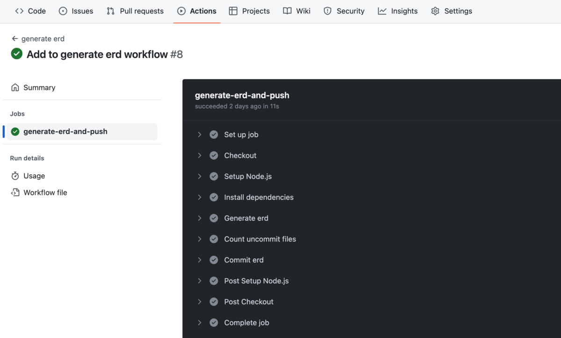The height and width of the screenshot is (338, 561).
Task: Open the Code tab
Action: pyautogui.click(x=30, y=11)
